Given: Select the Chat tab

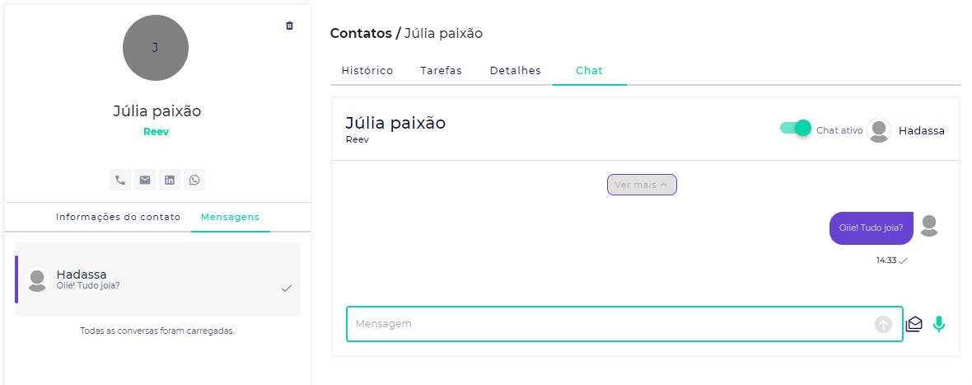Looking at the screenshot, I should (x=589, y=71).
